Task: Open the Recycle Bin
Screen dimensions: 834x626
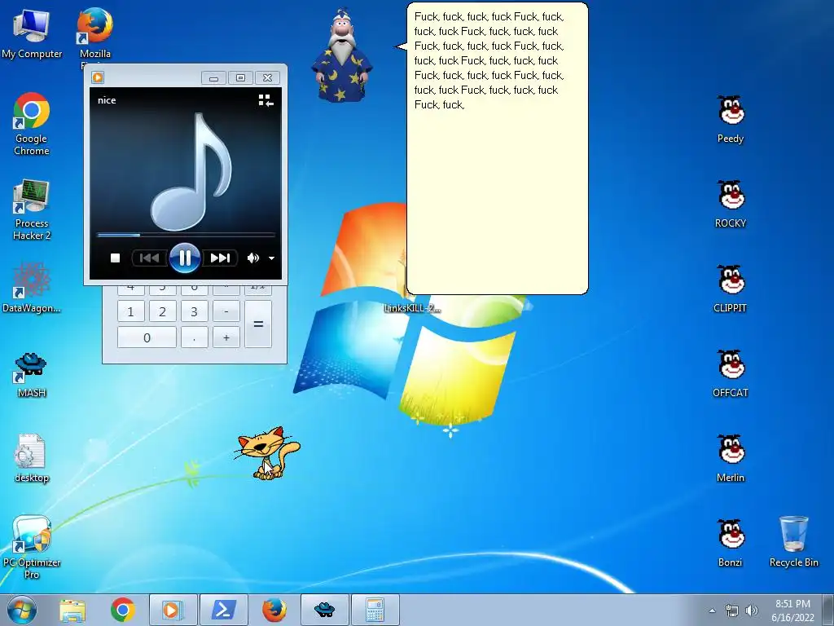Action: pos(793,541)
